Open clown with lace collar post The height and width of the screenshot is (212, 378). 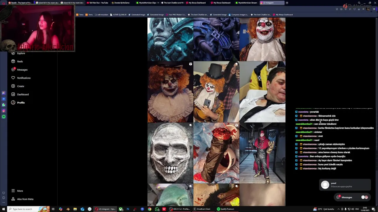170,92
